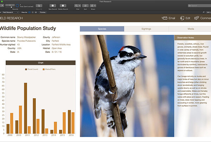Switch to form view in View As
Image resolution: width=211 pixels, height=142 pixels.
(x=30, y=12)
